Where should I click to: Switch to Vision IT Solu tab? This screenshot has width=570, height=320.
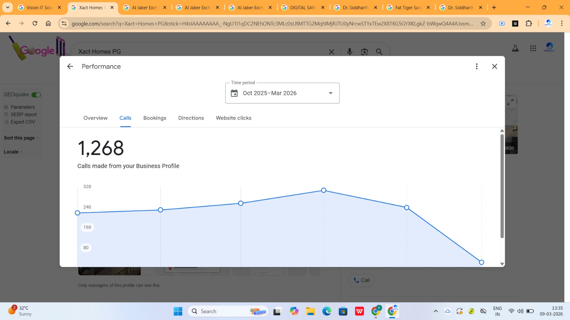(40, 7)
